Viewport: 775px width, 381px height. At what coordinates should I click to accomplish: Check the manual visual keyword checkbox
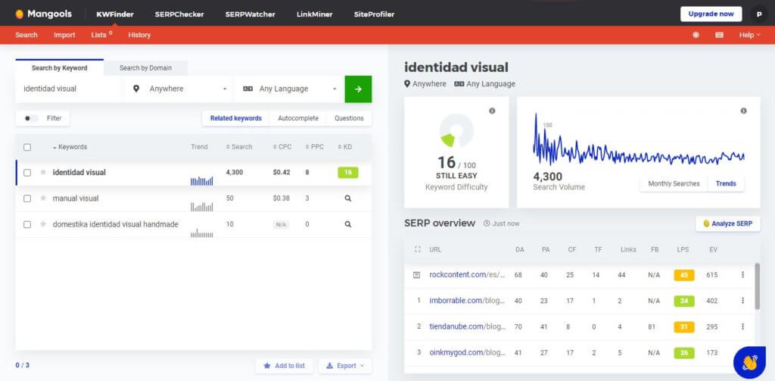(27, 198)
